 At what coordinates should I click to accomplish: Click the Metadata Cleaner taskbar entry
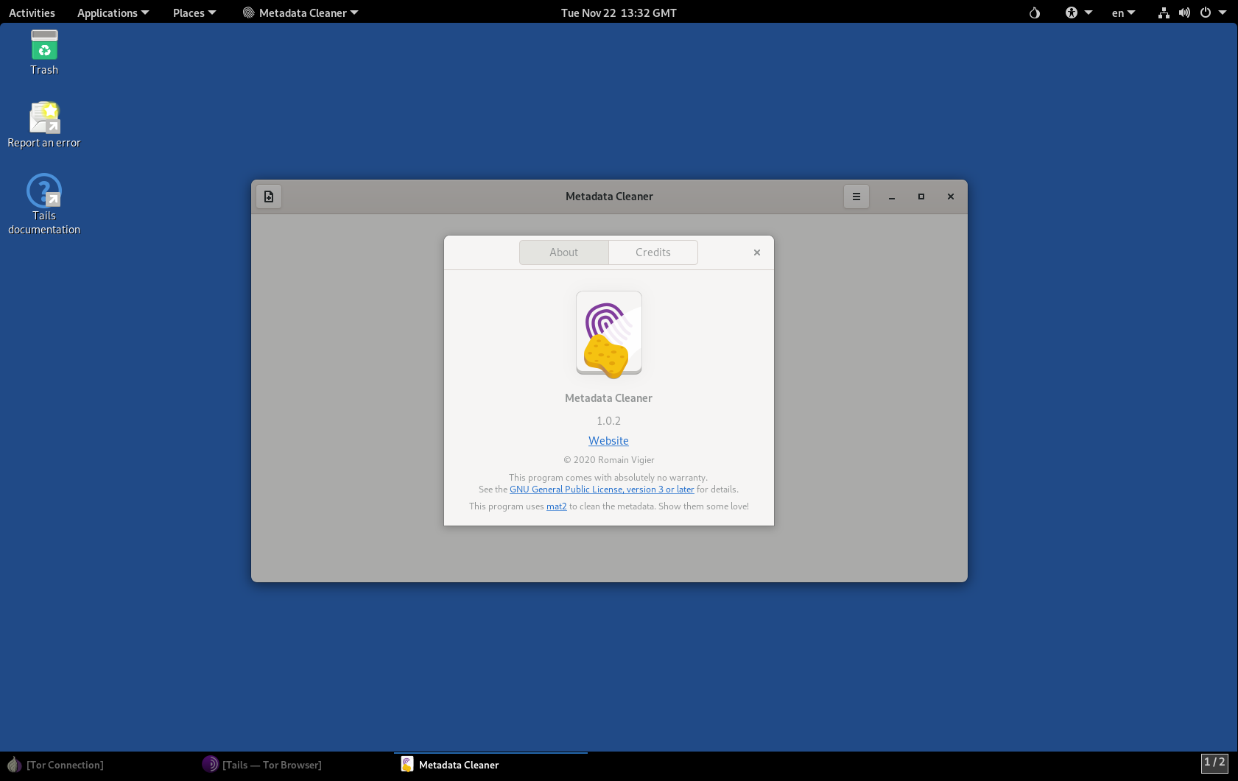(490, 765)
